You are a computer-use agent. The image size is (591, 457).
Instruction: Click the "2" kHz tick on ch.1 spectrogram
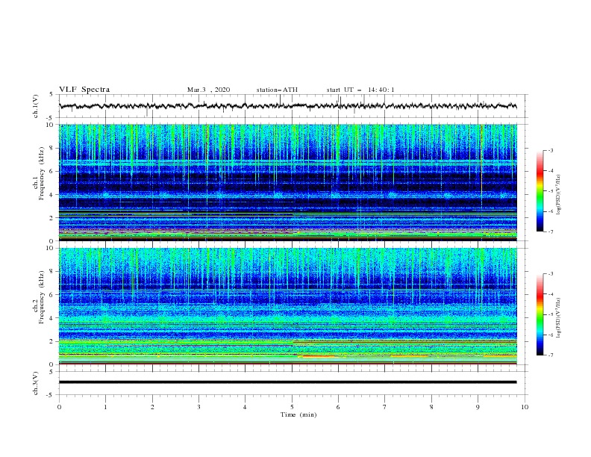[51, 218]
